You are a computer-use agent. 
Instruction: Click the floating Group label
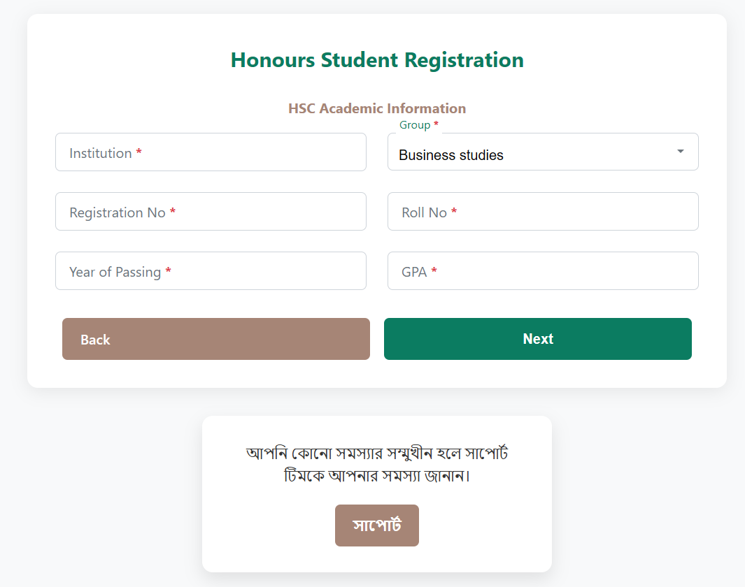coord(415,125)
